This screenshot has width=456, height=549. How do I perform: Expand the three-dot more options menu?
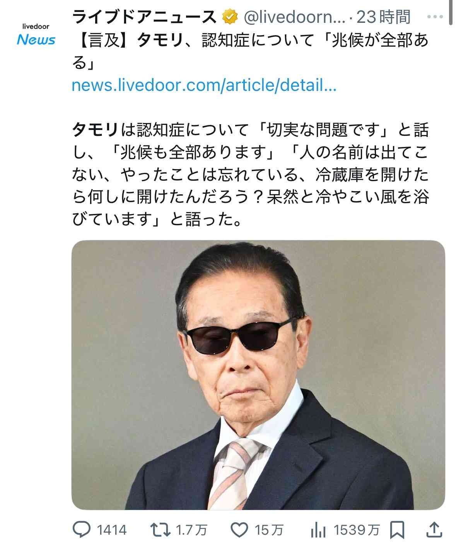coord(434,17)
